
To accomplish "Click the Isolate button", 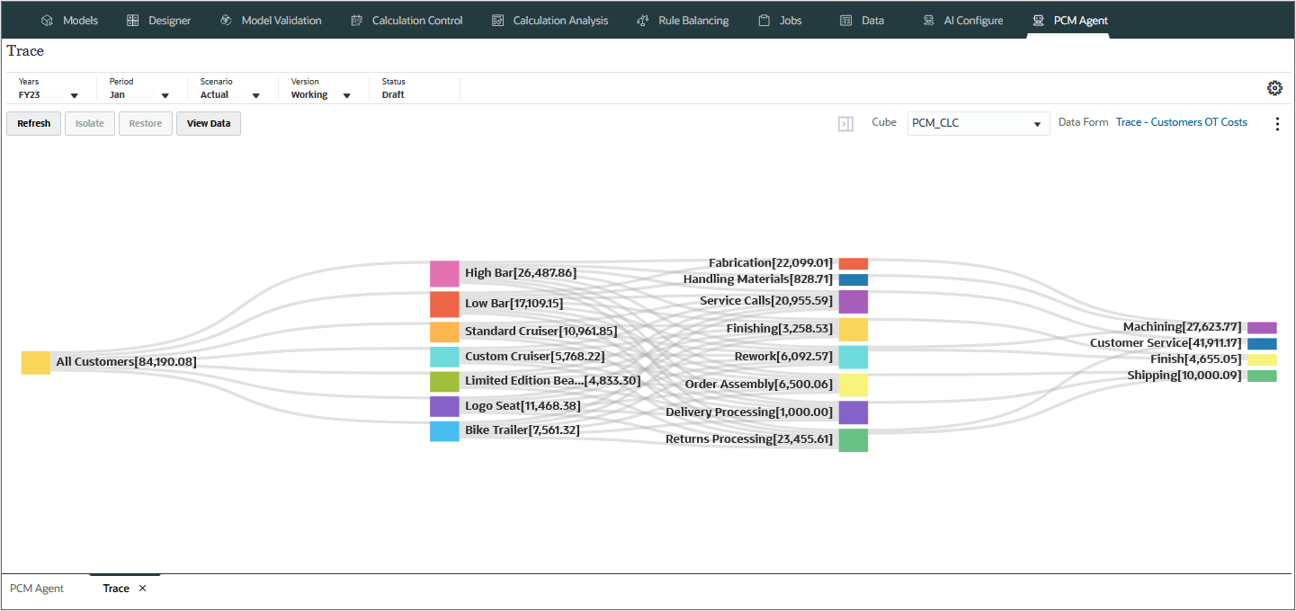I will click(x=90, y=124).
